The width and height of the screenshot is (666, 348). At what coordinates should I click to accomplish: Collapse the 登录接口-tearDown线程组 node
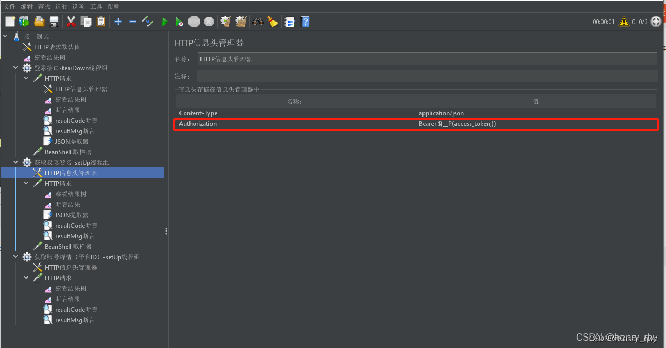pyautogui.click(x=16, y=68)
